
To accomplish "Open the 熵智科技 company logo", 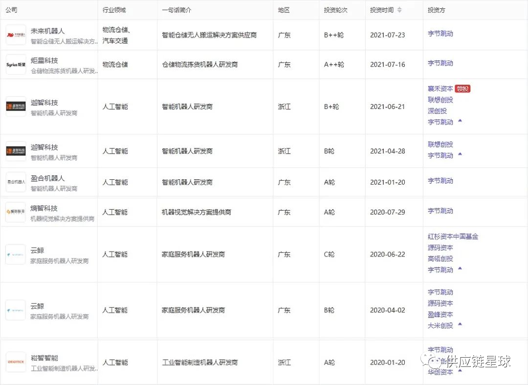I will [x=16, y=212].
